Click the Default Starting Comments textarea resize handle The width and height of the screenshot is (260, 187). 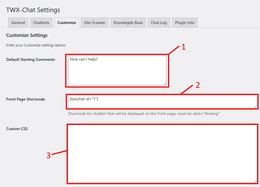[x=165, y=83]
